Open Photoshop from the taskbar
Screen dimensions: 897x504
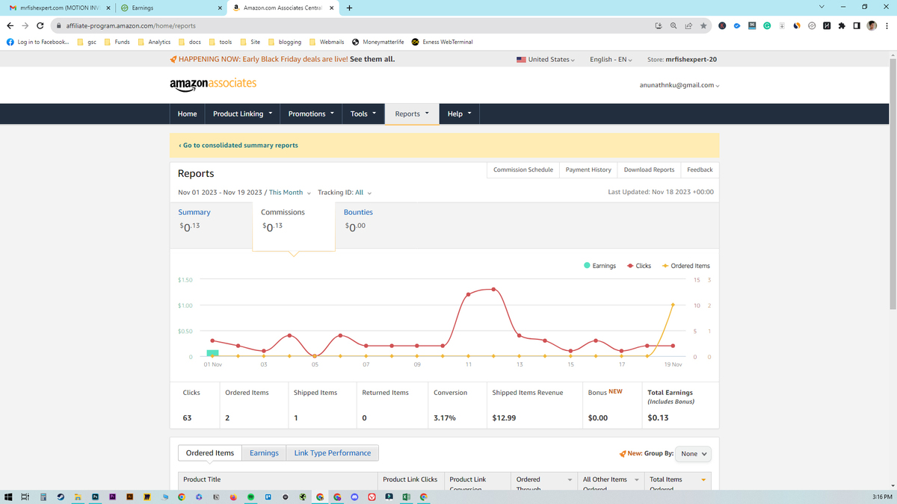coord(95,497)
